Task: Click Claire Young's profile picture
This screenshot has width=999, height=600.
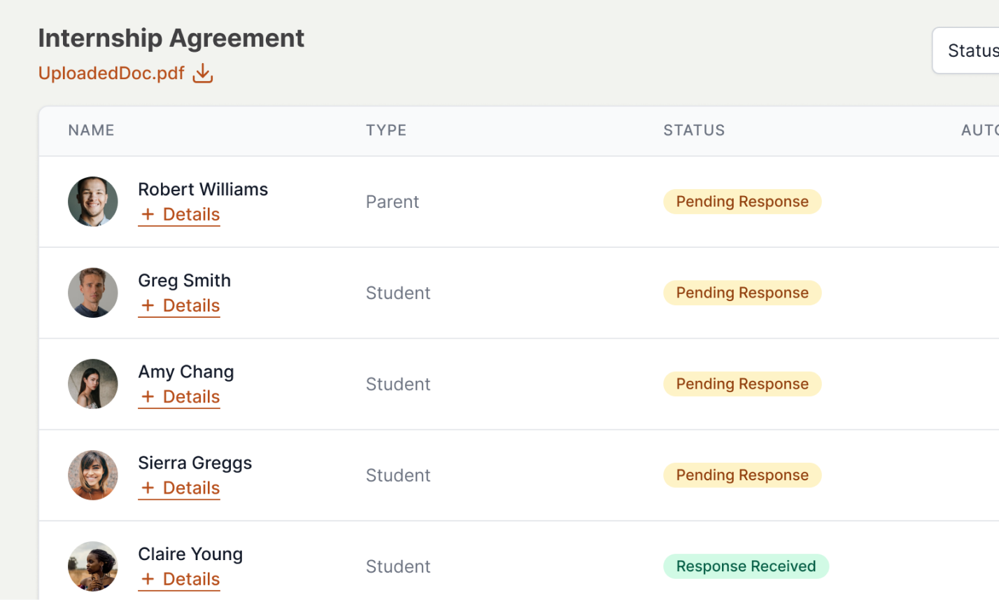Action: tap(93, 566)
